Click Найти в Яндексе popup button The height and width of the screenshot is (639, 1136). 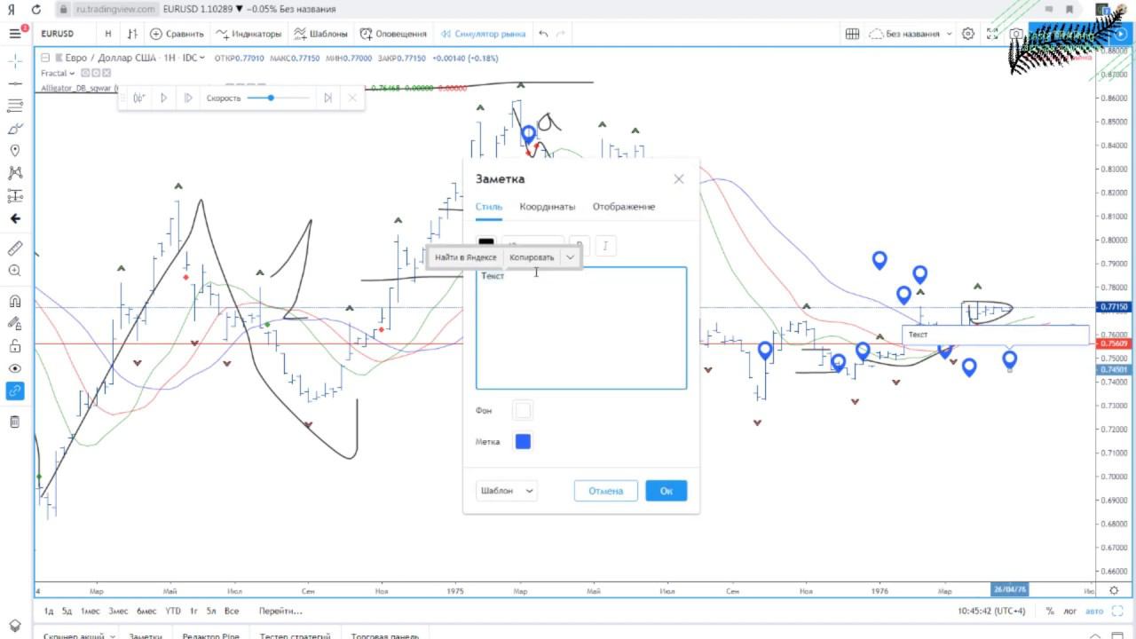466,257
